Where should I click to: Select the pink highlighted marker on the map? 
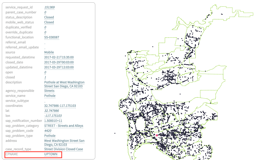tap(156, 135)
